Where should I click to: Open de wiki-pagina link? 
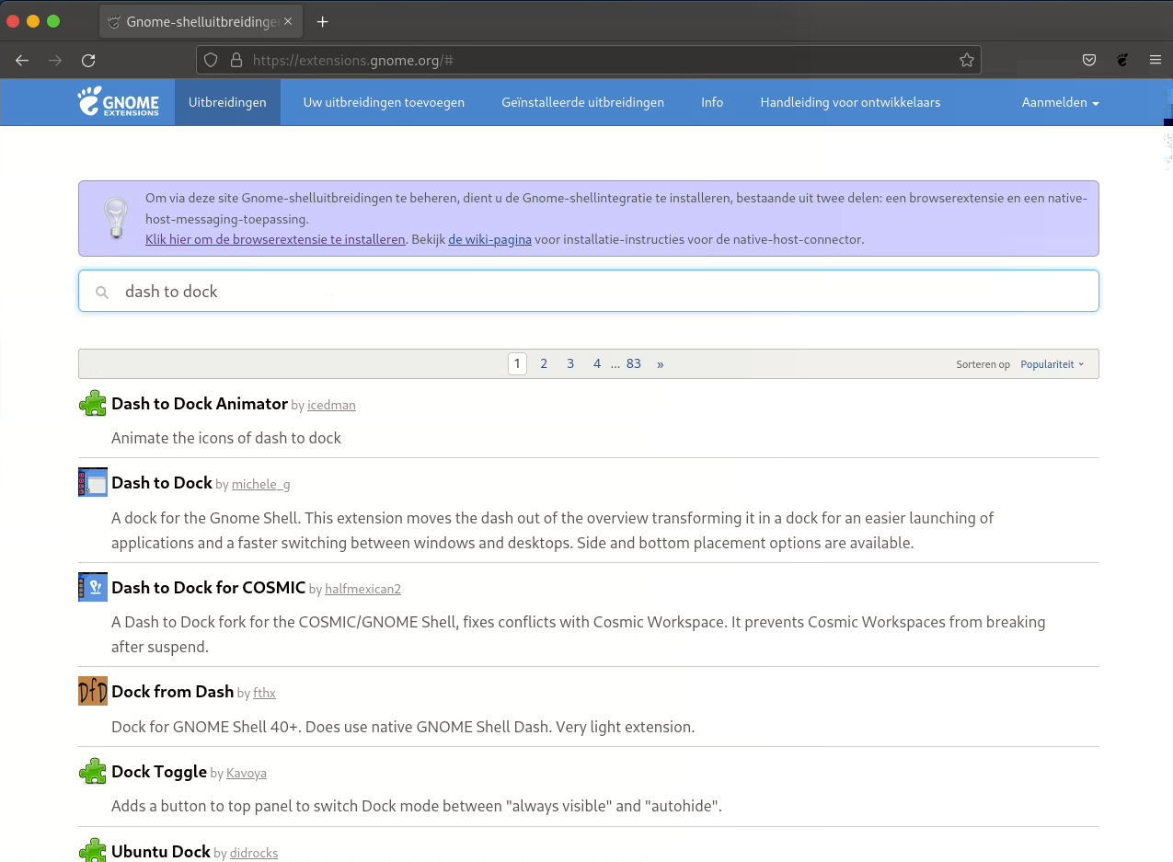(489, 239)
